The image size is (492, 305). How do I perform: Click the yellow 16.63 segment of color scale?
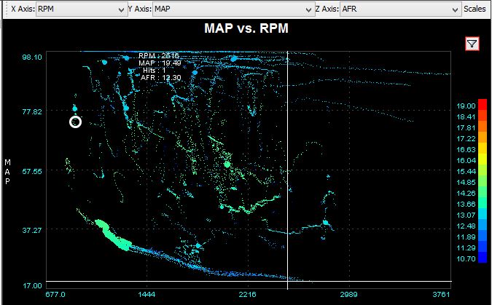483,148
